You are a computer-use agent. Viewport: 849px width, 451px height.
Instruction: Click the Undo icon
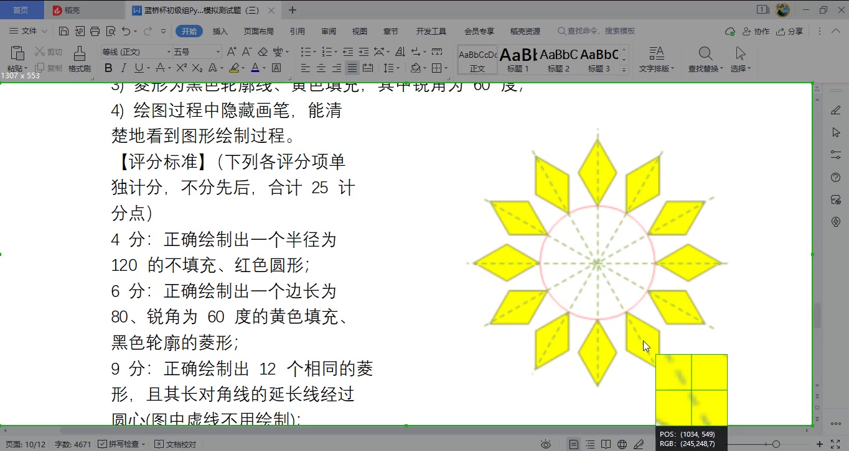tap(126, 31)
